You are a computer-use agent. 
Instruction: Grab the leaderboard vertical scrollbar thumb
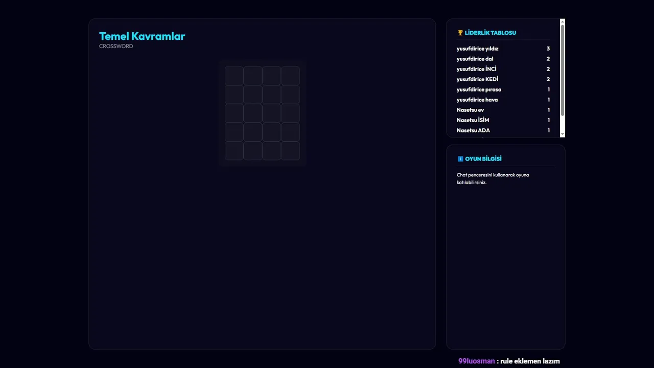click(563, 70)
